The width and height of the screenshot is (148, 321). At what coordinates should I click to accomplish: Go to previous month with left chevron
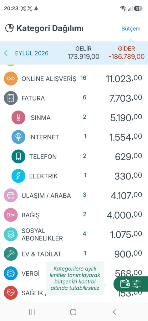coord(6,53)
